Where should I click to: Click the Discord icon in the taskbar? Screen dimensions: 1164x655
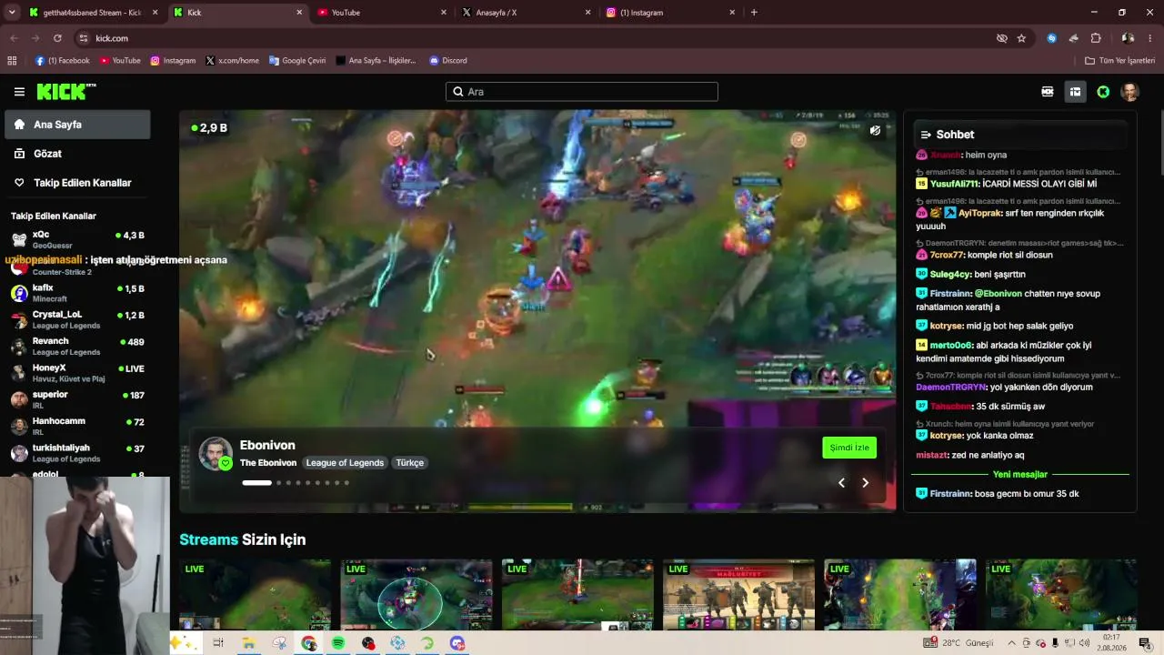457,643
